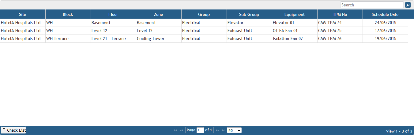Sort by the Floor column header
Screen dimensions: 414x135
coord(113,14)
